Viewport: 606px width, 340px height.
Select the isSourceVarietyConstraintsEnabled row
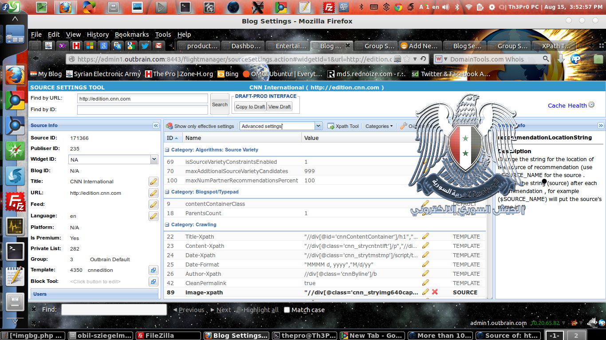(324, 162)
